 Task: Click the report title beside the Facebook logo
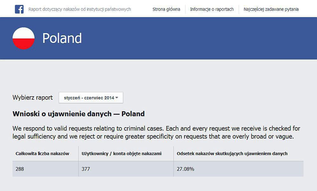click(80, 9)
